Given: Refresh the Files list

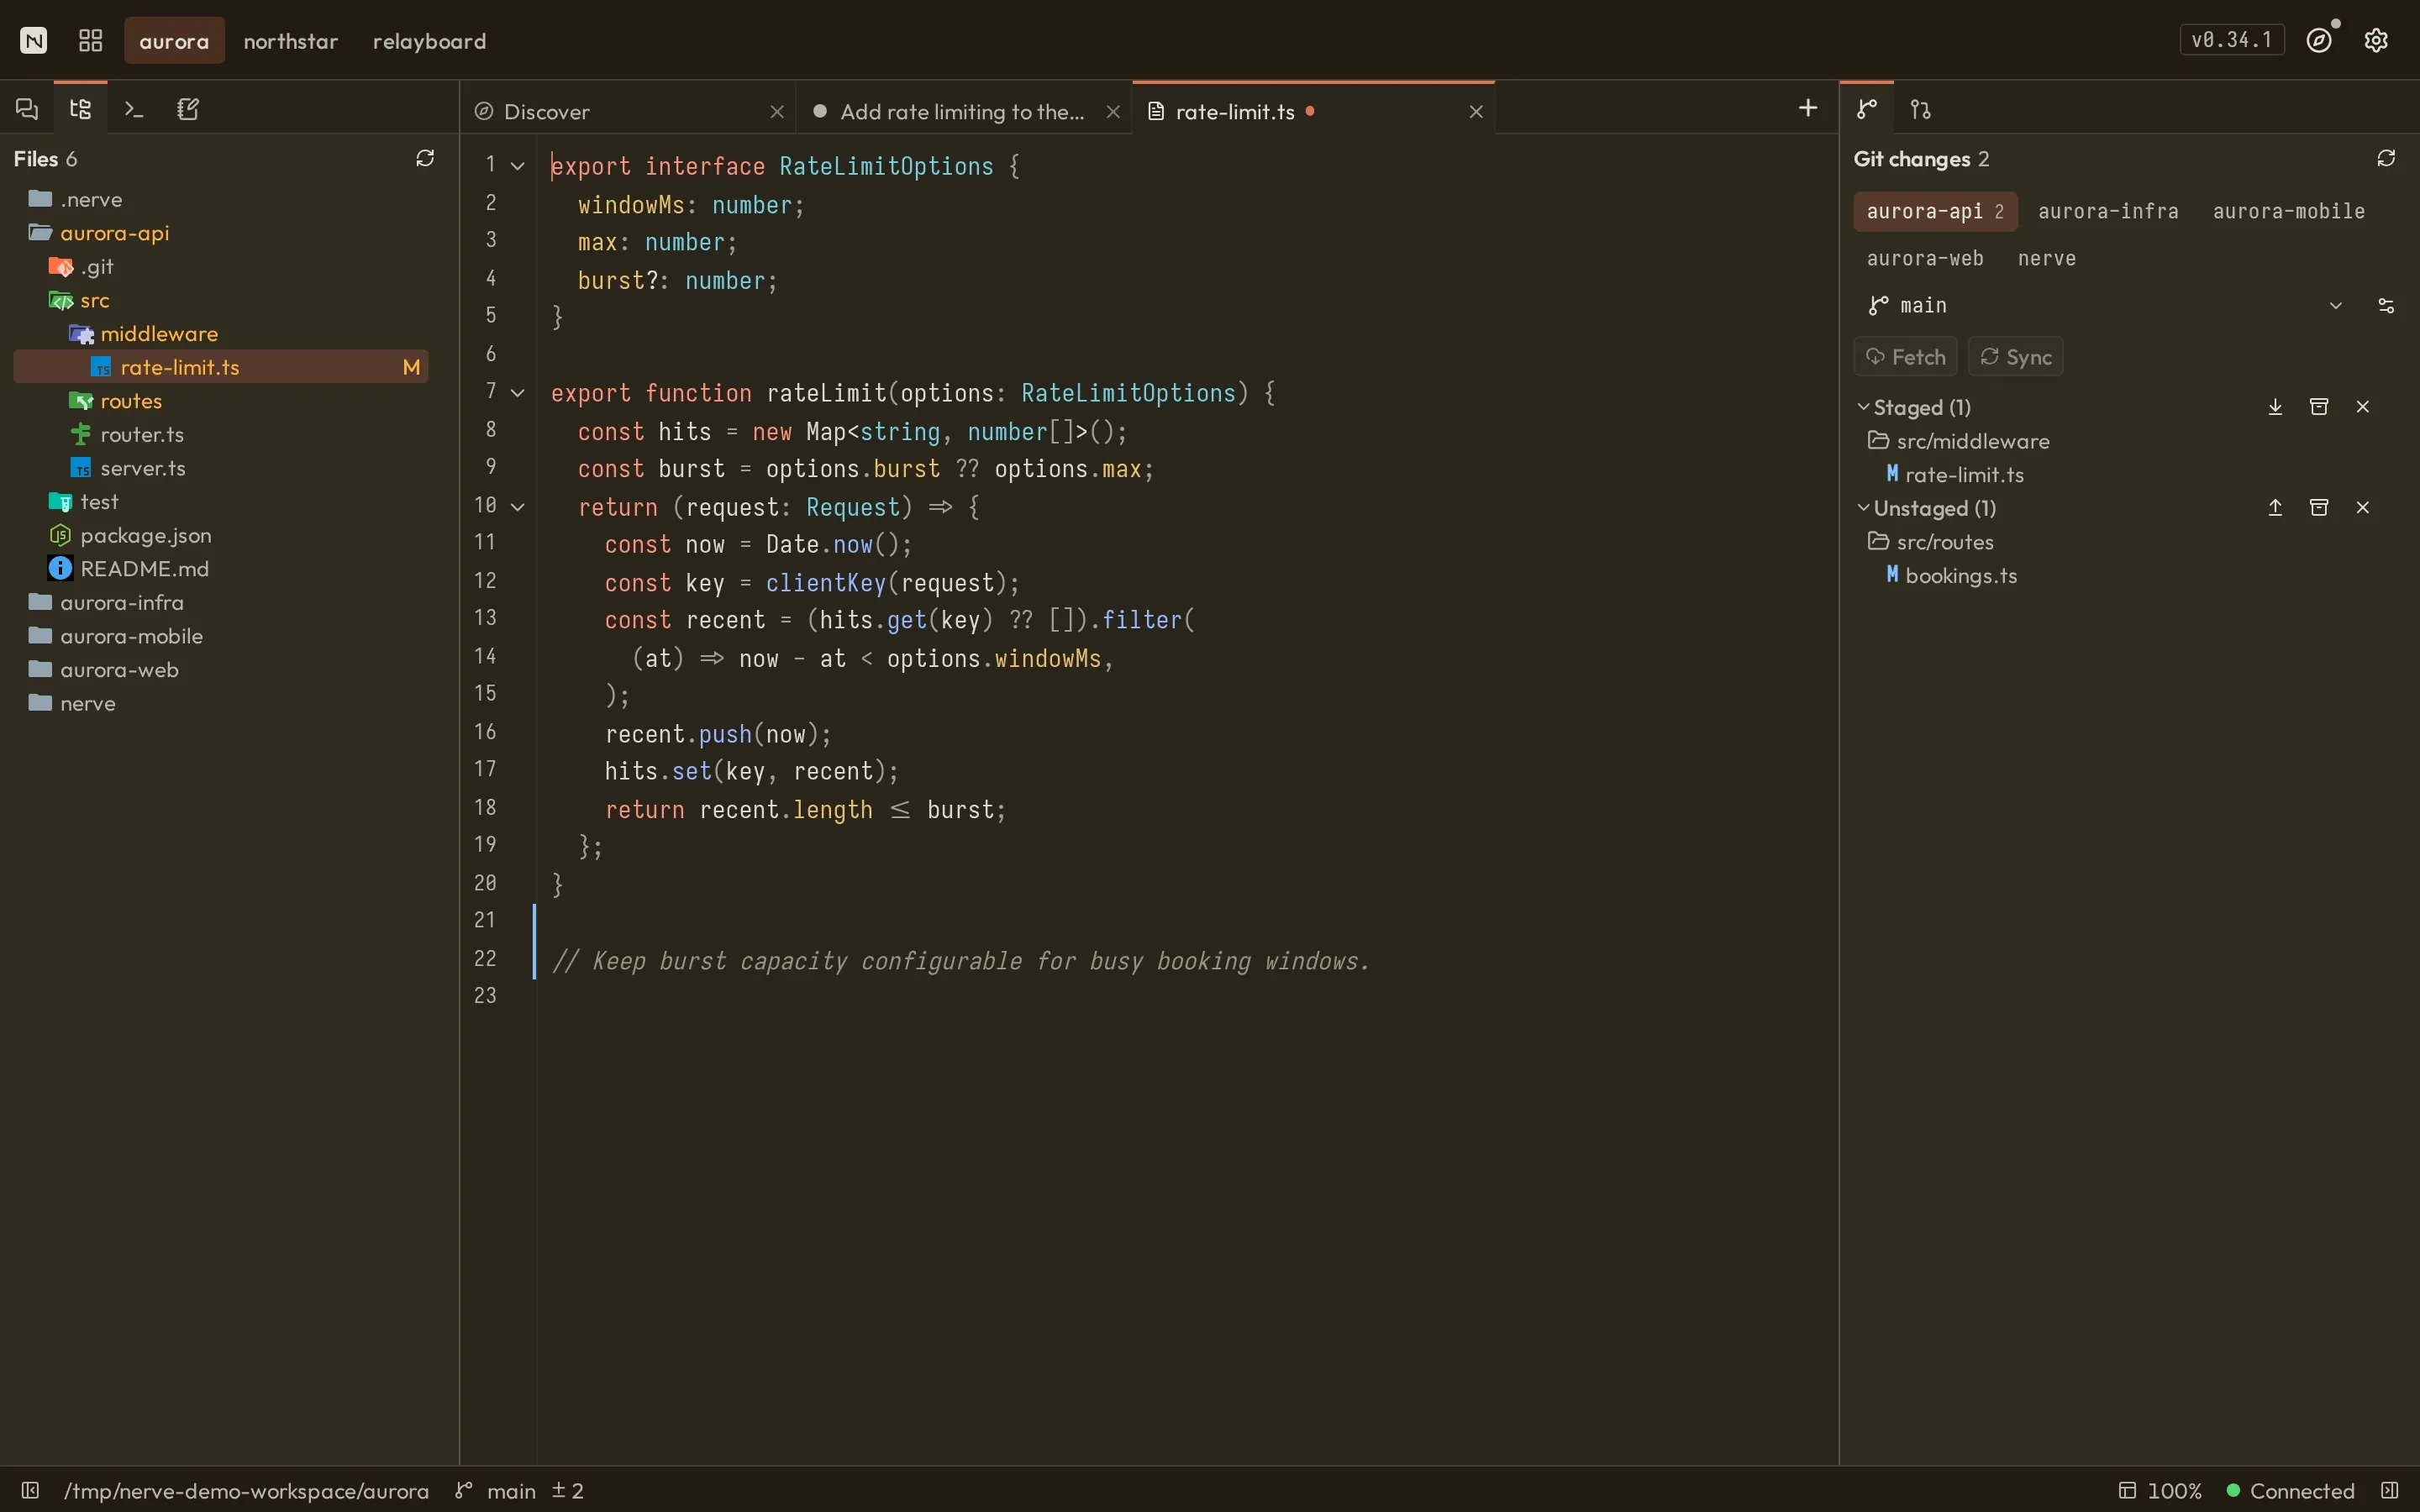Looking at the screenshot, I should pyautogui.click(x=425, y=158).
